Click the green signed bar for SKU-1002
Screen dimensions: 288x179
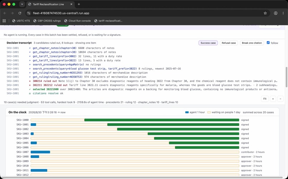(178, 129)
